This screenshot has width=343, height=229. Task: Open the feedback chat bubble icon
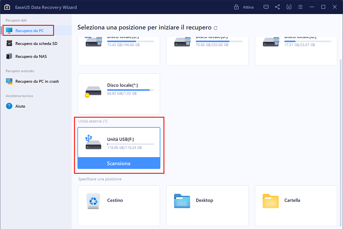(266, 7)
